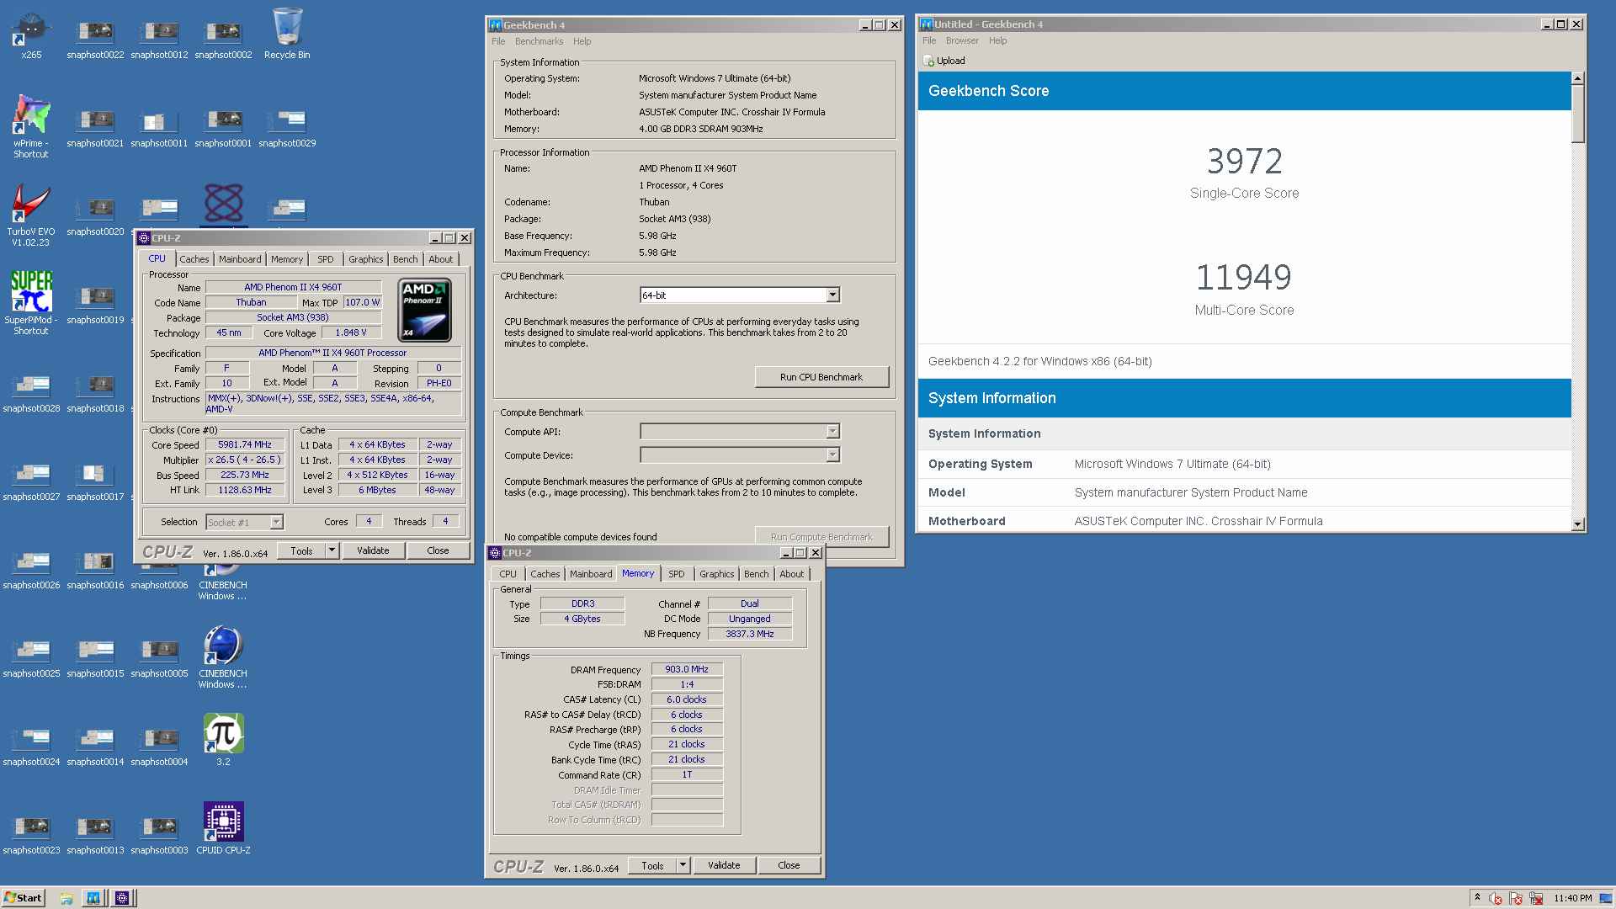Open the snaphsot0002 file icon
The width and height of the screenshot is (1616, 909).
click(x=223, y=38)
